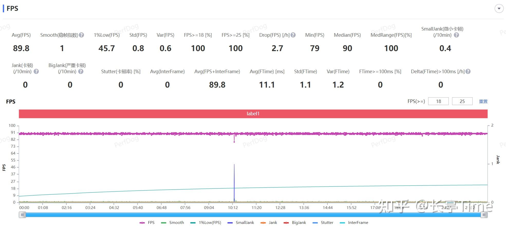The width and height of the screenshot is (506, 227).
Task: Hide 1%Low(FPS) line via legend
Action: pos(206,223)
